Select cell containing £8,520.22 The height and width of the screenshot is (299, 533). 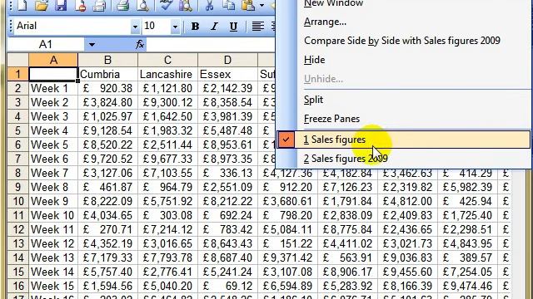coord(107,145)
